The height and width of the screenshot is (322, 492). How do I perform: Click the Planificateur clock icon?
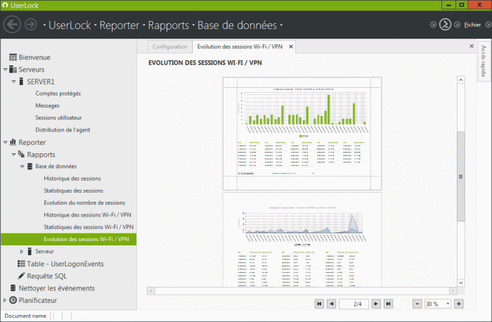(13, 300)
